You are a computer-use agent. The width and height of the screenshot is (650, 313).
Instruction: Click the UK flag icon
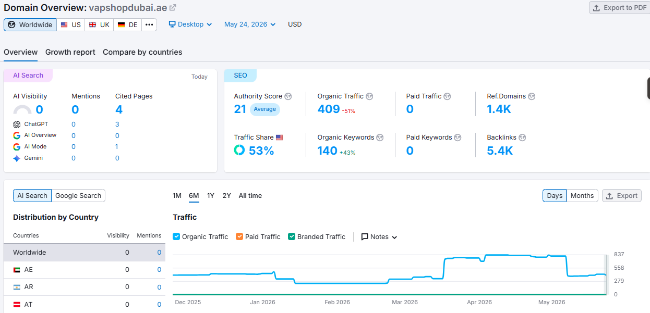pyautogui.click(x=92, y=24)
